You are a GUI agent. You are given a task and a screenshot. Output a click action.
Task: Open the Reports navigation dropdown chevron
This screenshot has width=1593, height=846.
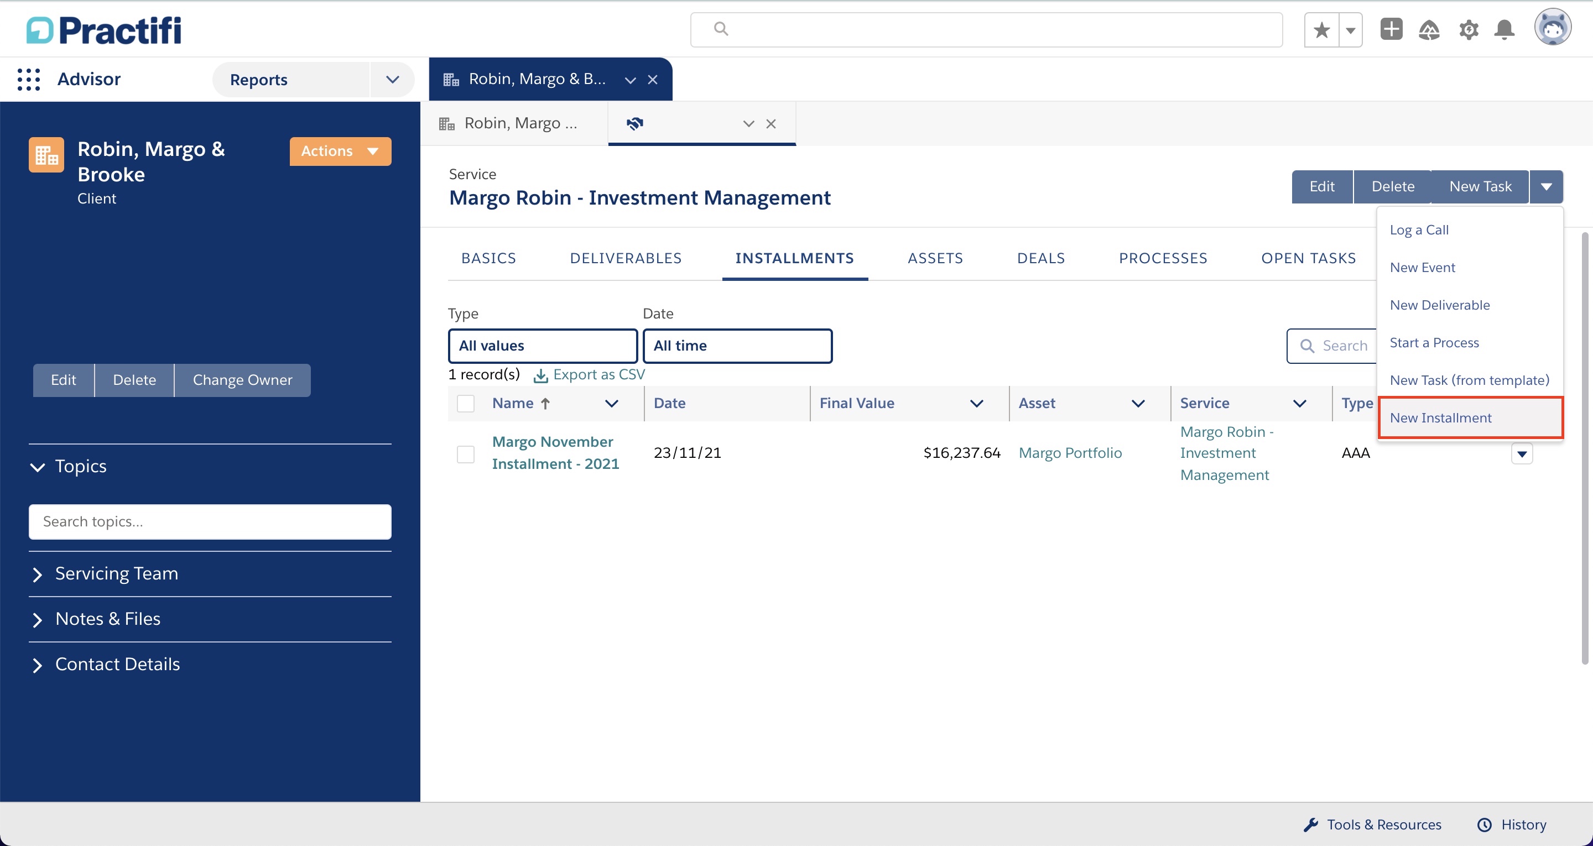392,79
